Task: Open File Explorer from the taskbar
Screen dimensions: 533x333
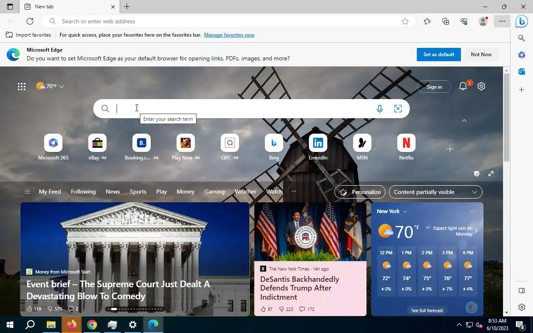Action: pyautogui.click(x=51, y=325)
